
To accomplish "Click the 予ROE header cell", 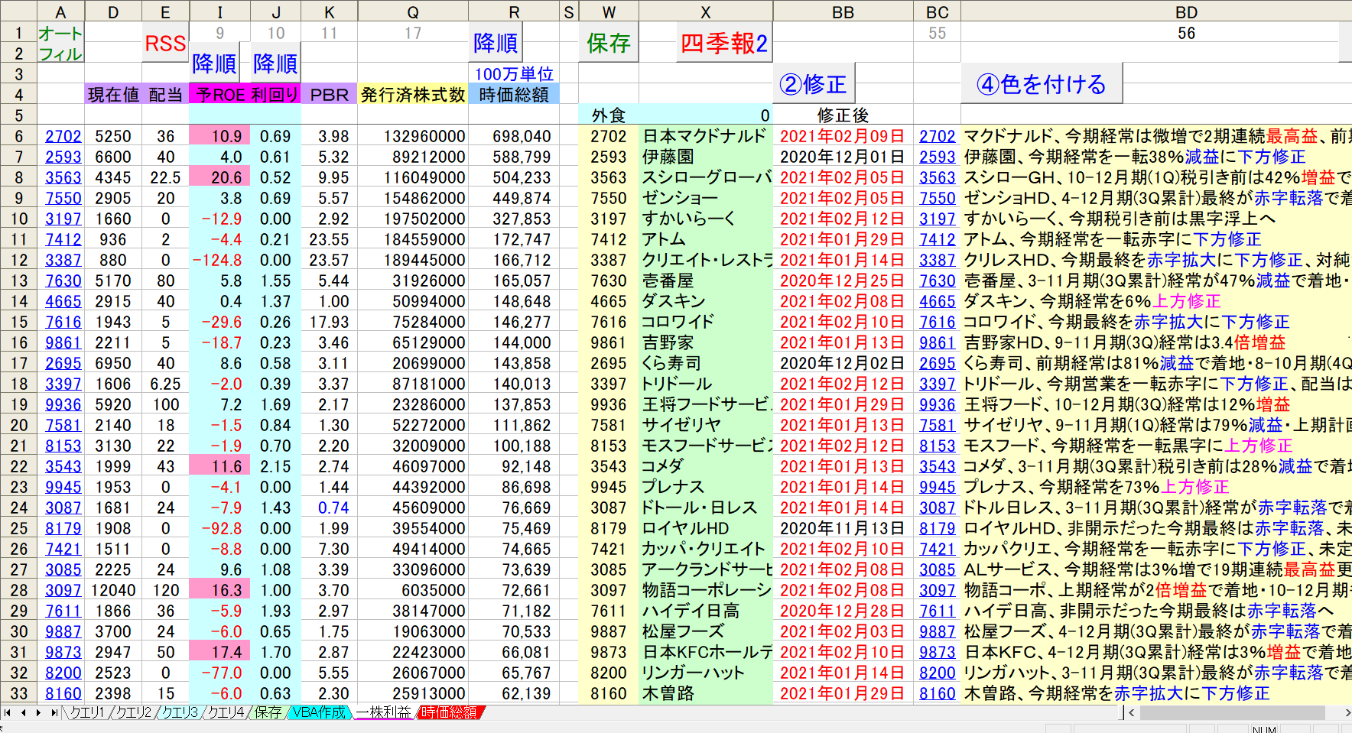I will 220,95.
